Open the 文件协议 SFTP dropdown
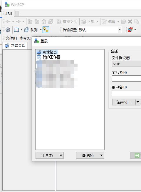Image resolution: width=141 pixels, height=192 pixels. [x=127, y=64]
